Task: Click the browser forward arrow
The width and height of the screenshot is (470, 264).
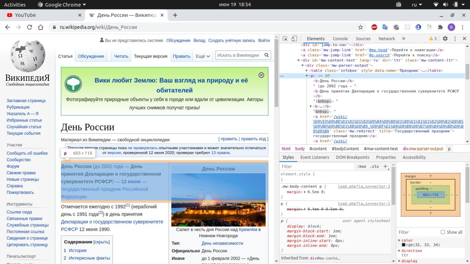Action: point(19,27)
